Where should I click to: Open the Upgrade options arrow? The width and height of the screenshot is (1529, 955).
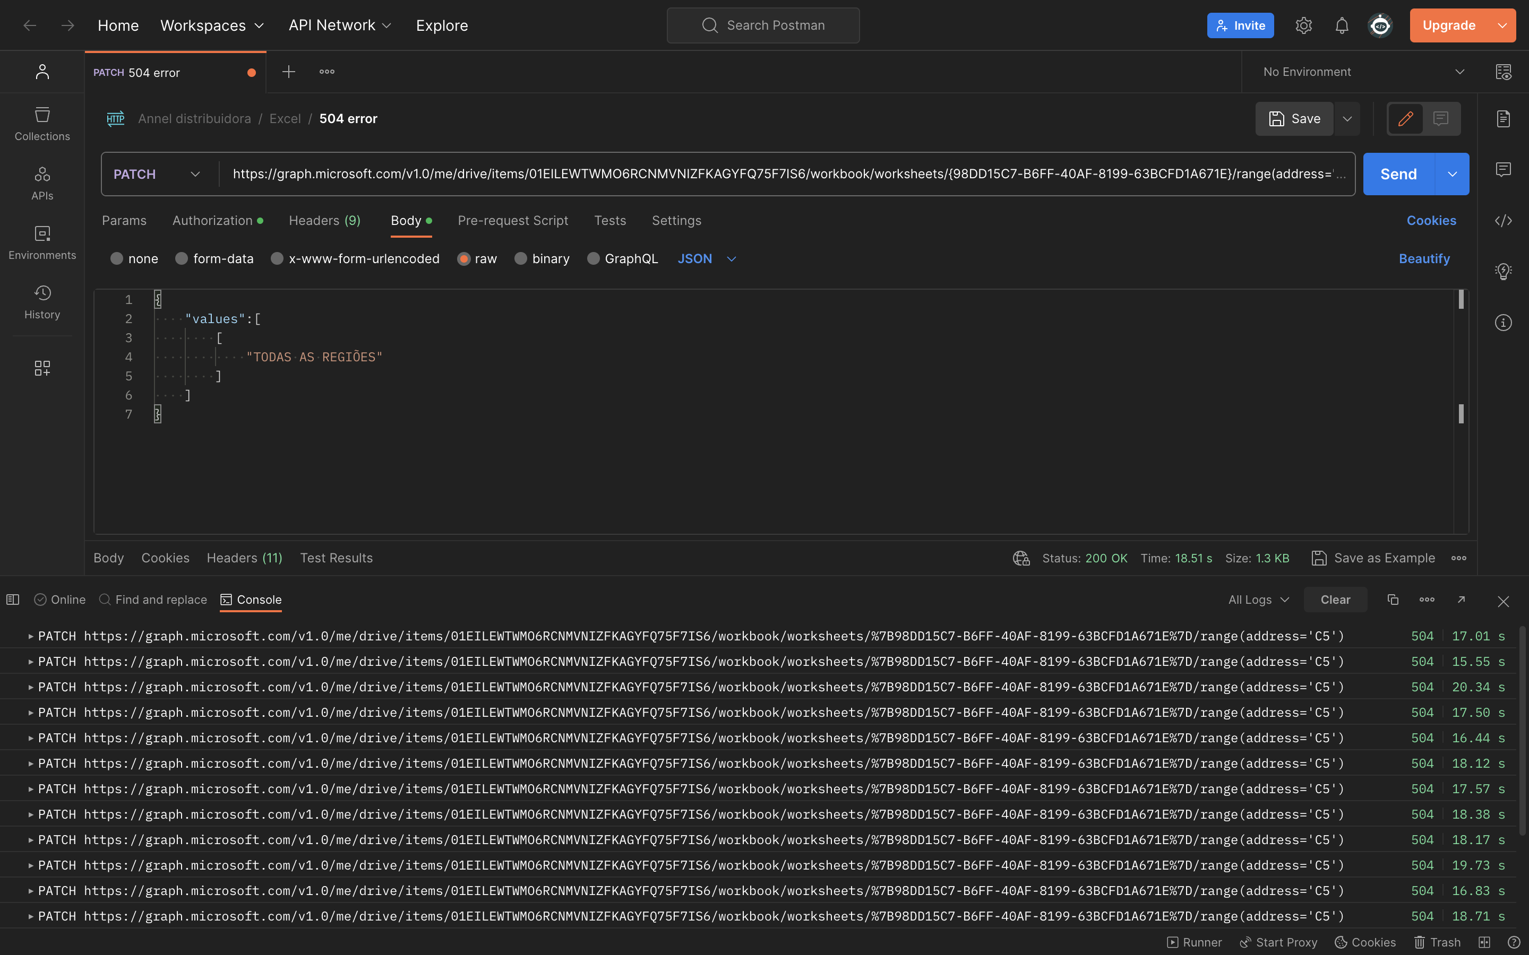point(1502,25)
